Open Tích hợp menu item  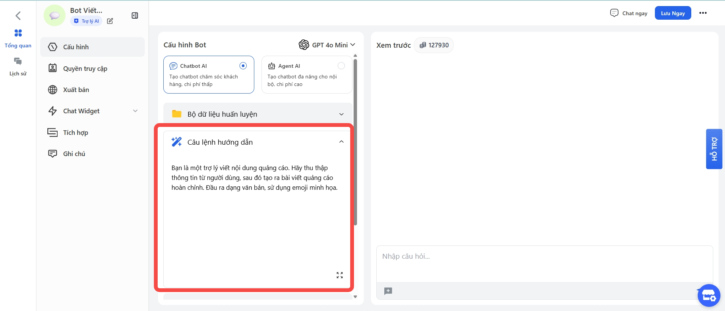tap(75, 133)
